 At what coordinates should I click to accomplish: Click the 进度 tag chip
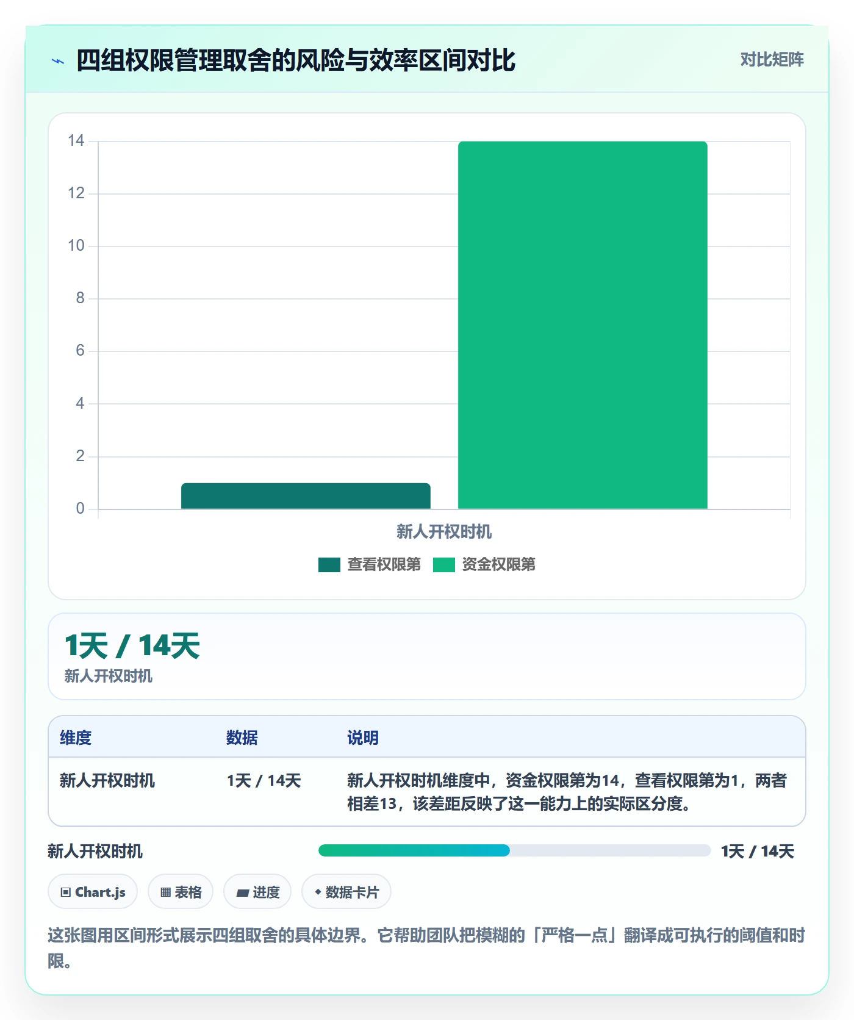[257, 892]
